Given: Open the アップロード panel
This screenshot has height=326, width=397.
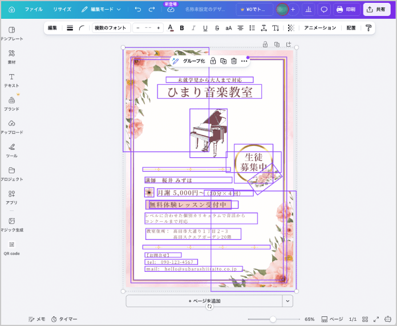Looking at the screenshot, I should [x=11, y=127].
